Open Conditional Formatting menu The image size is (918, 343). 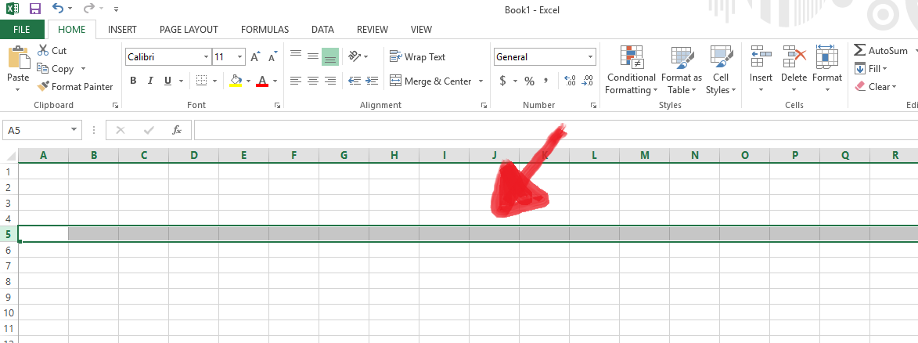[x=631, y=70]
